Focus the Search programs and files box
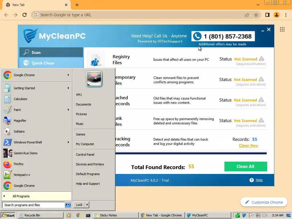The height and width of the screenshot is (219, 292). 33,205
